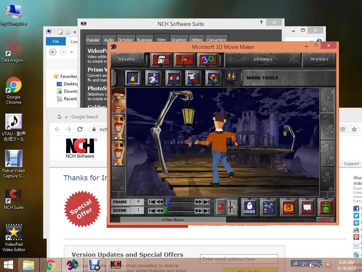This screenshot has width=362, height=272.
Task: Select Recent in the Explorer navigation pane
Action: click(x=67, y=99)
